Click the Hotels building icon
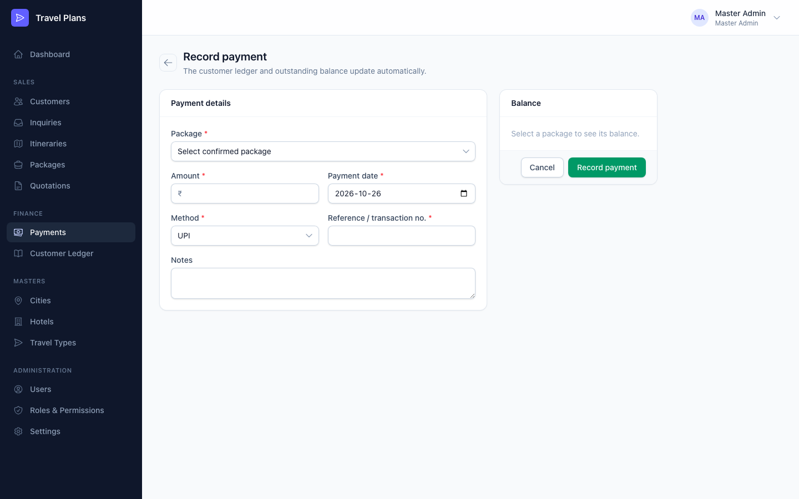The image size is (799, 499). point(18,322)
